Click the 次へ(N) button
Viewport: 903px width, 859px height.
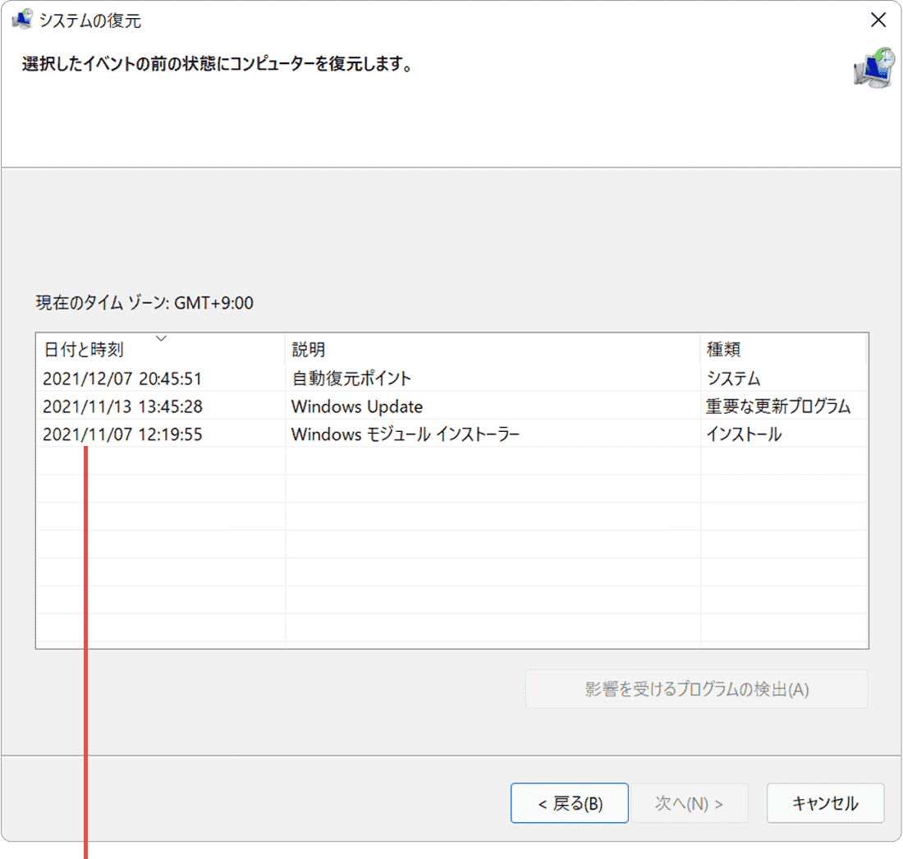[x=689, y=803]
